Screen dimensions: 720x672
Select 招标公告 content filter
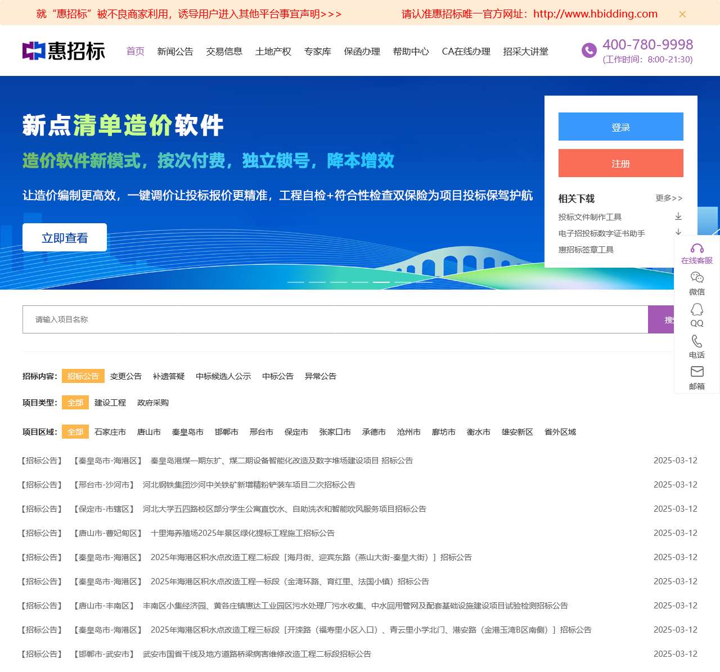83,376
